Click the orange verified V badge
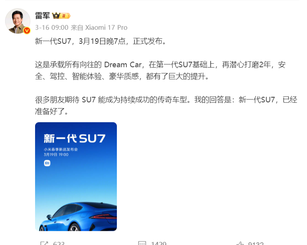307x245 pixels. coord(27,30)
